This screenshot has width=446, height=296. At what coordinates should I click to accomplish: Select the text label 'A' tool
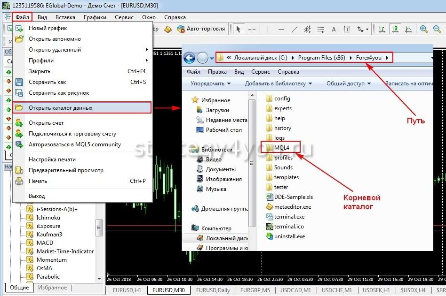(x=334, y=29)
